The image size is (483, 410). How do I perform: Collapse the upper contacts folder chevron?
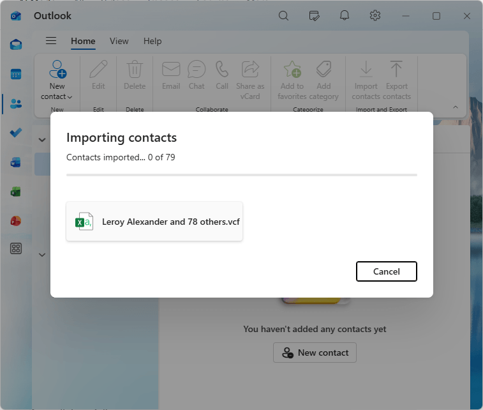tap(42, 140)
